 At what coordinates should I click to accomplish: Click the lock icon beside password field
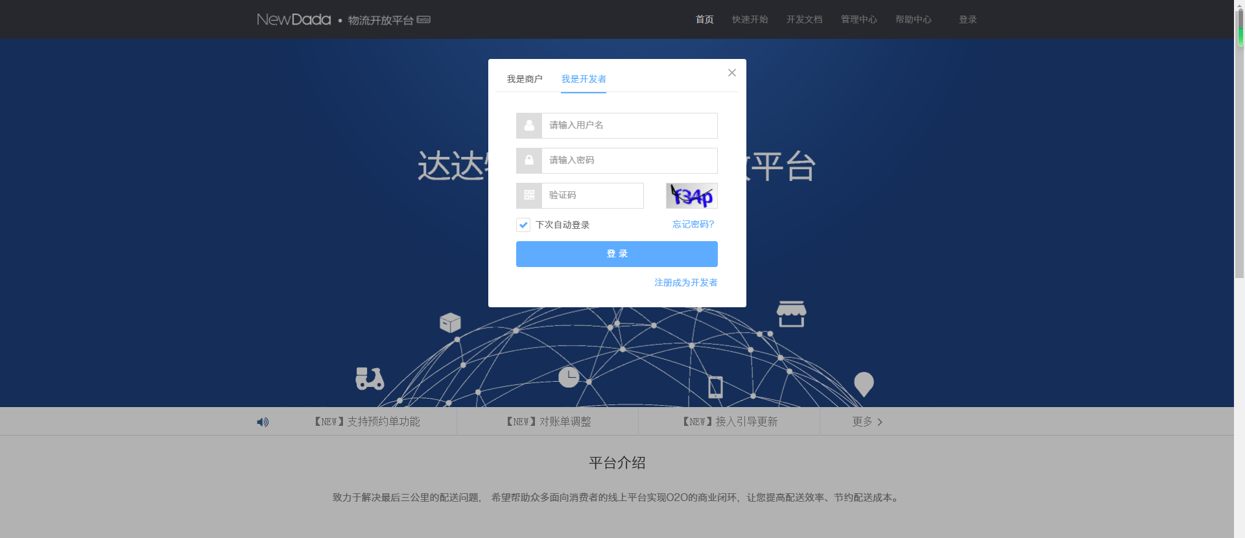pyautogui.click(x=529, y=161)
